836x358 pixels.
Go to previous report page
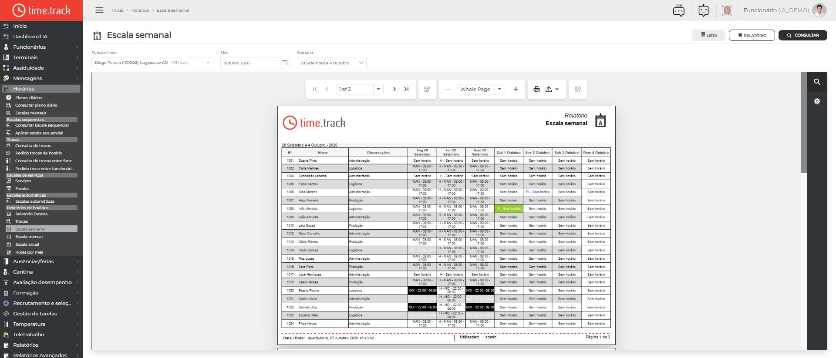tap(327, 89)
